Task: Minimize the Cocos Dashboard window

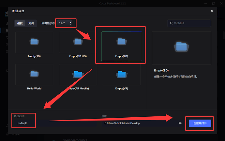Action: click(206, 4)
